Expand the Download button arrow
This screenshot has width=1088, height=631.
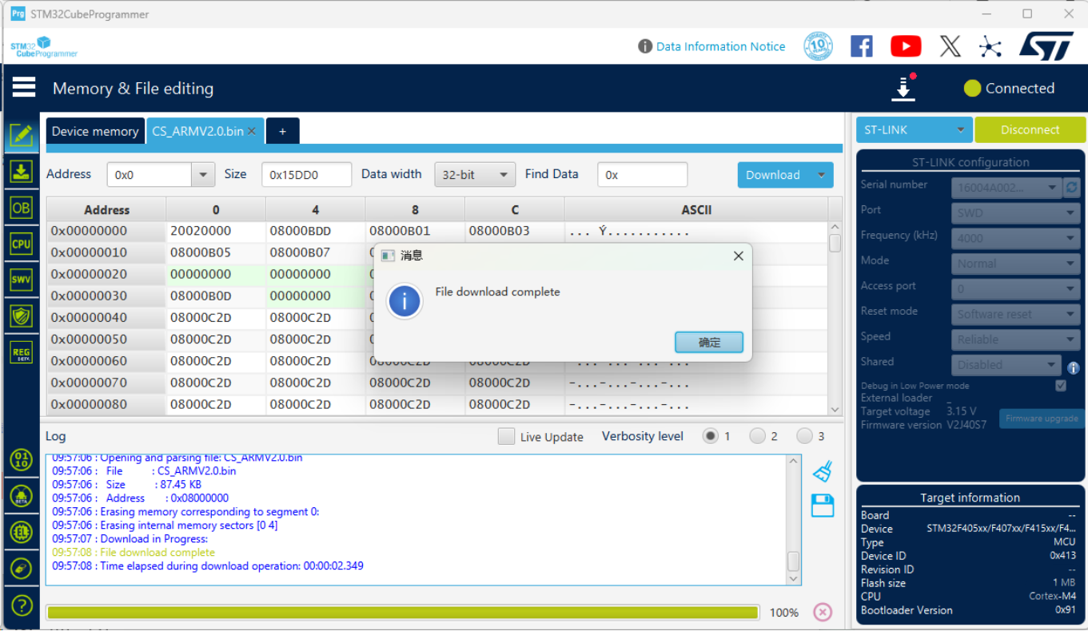pos(821,175)
